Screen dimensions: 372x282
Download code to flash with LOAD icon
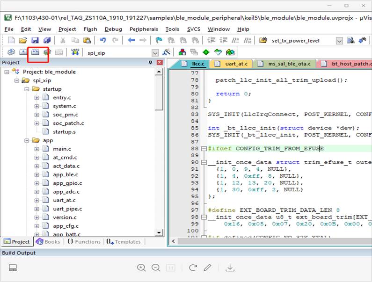[x=75, y=52]
